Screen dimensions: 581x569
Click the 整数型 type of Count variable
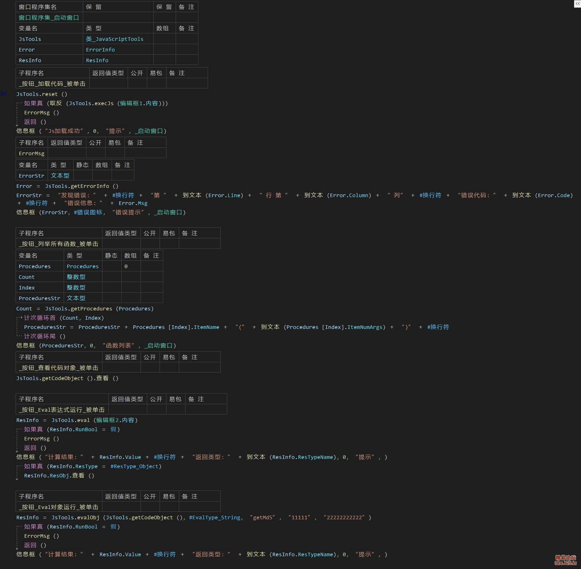pyautogui.click(x=76, y=277)
